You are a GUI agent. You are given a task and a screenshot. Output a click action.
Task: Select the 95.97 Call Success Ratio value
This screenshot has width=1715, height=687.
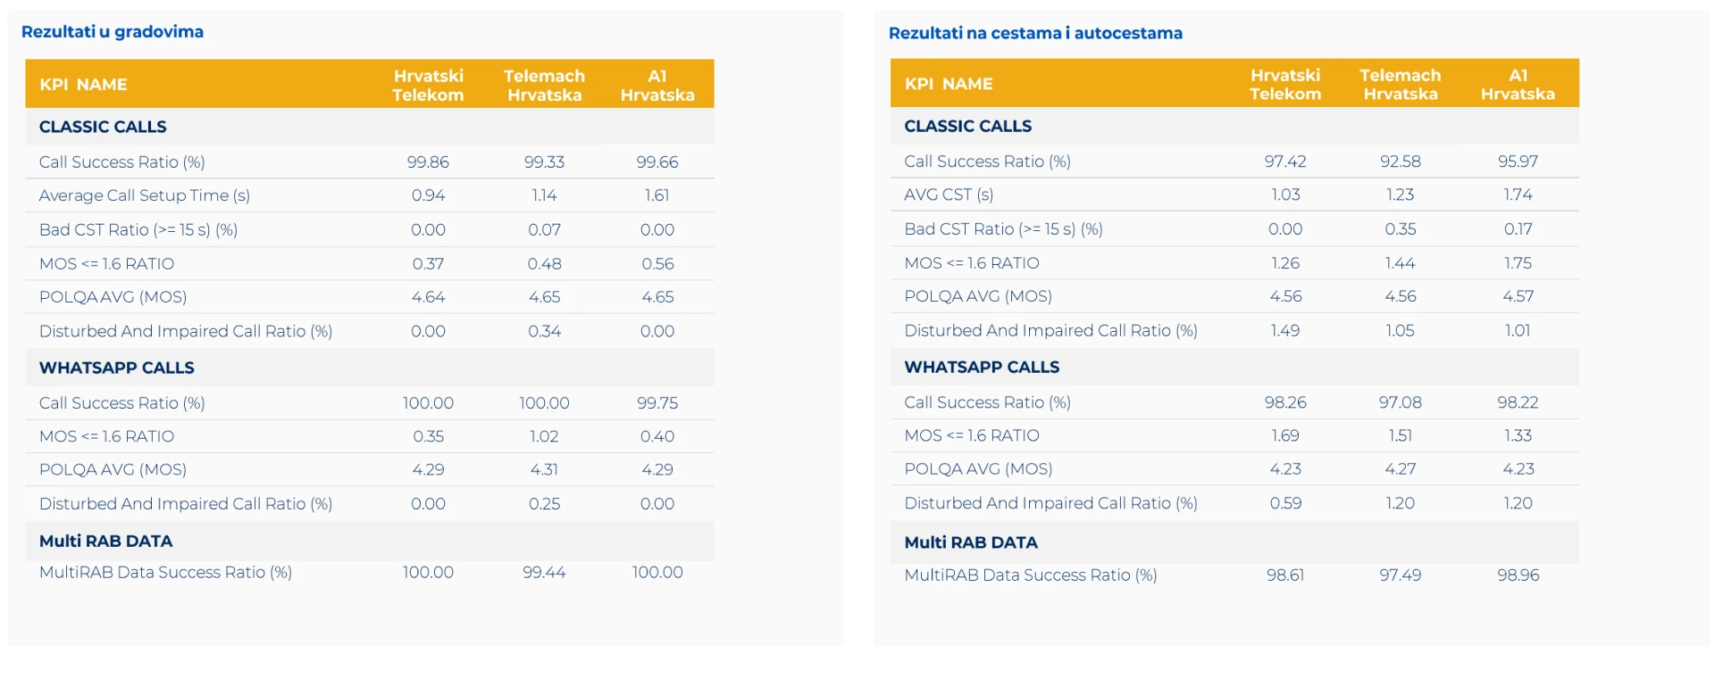tap(1518, 161)
